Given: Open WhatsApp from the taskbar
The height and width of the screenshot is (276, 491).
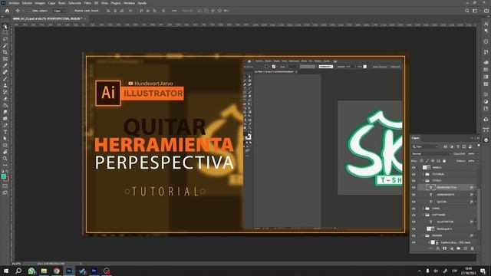Looking at the screenshot, I should click(31, 271).
